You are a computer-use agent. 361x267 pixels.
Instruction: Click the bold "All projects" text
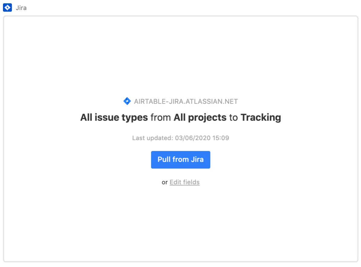pyautogui.click(x=200, y=117)
